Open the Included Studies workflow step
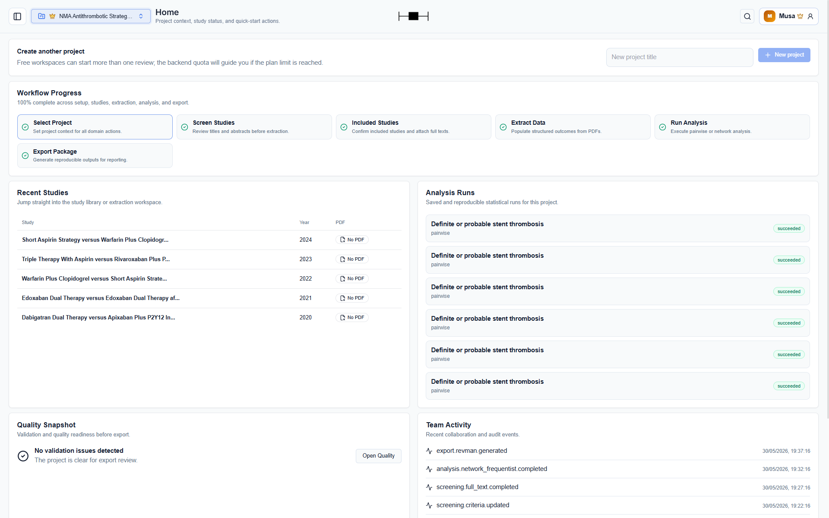The height and width of the screenshot is (518, 829). [x=413, y=127]
